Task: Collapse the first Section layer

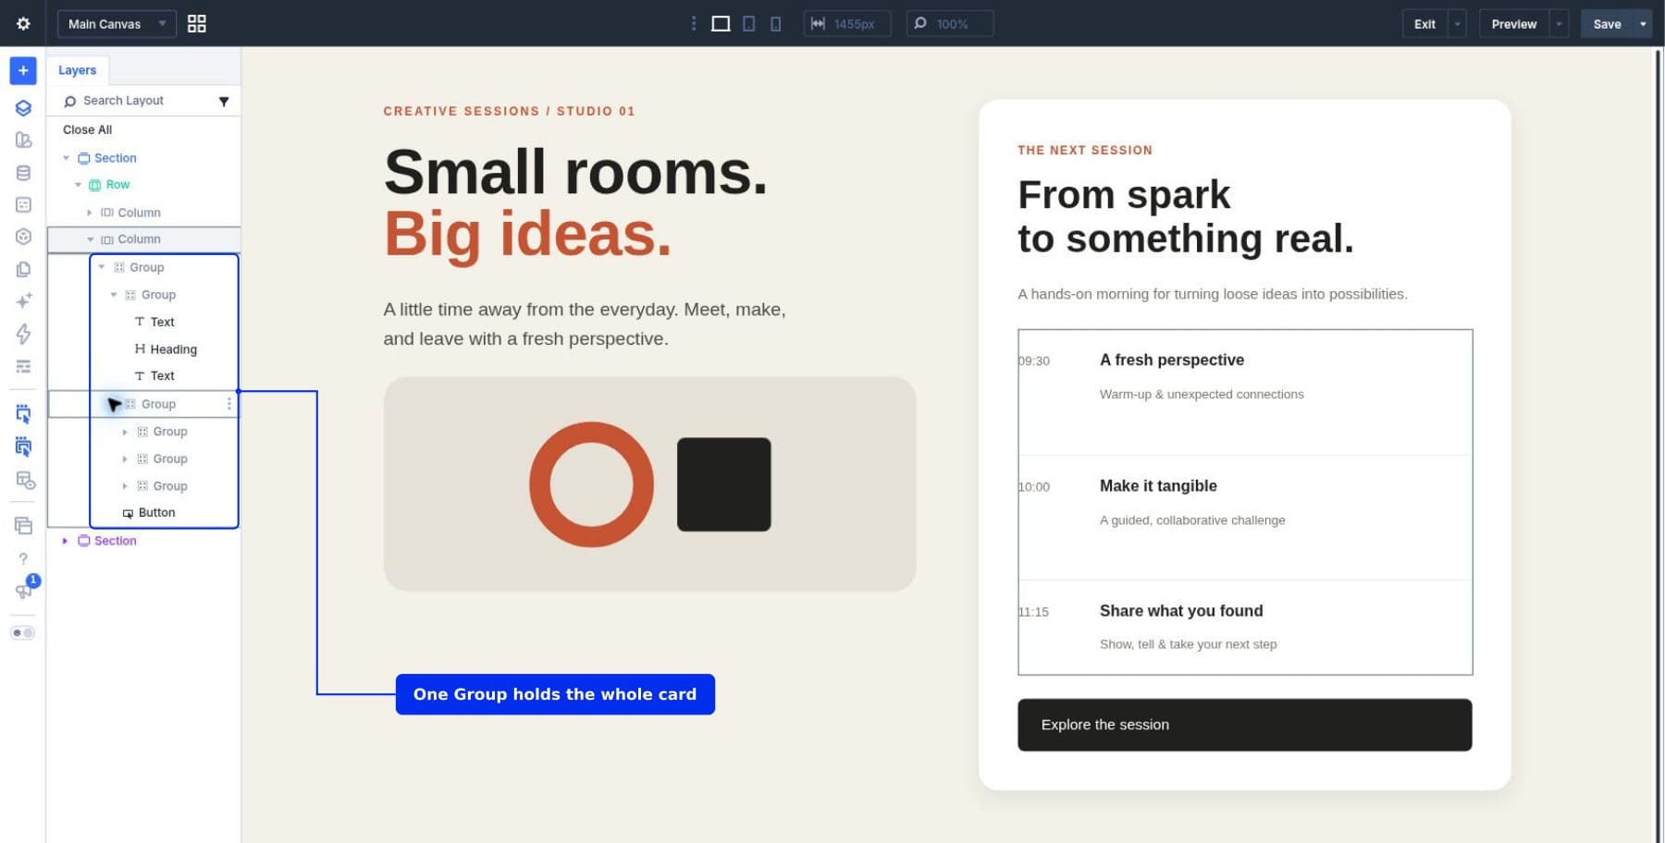Action: [x=66, y=158]
